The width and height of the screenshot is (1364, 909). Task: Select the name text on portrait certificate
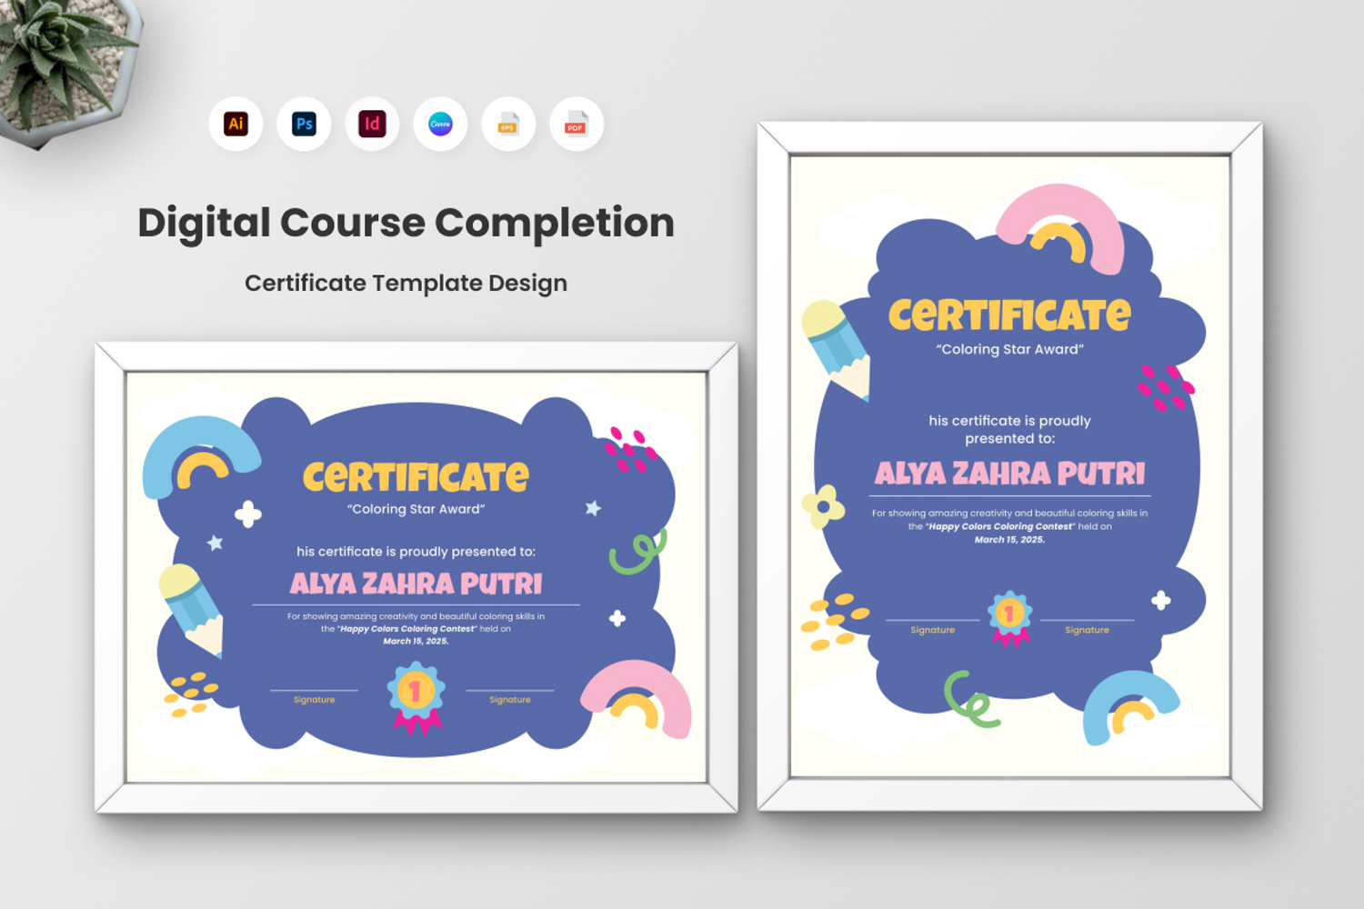[1009, 474]
